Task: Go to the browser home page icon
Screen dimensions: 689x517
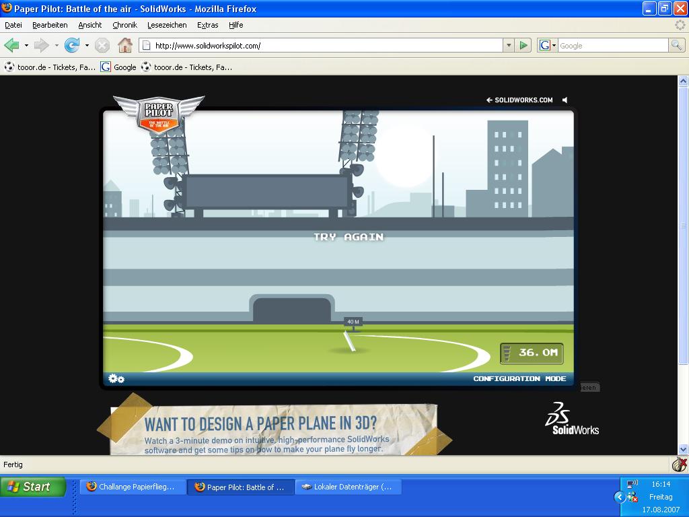Action: 124,45
